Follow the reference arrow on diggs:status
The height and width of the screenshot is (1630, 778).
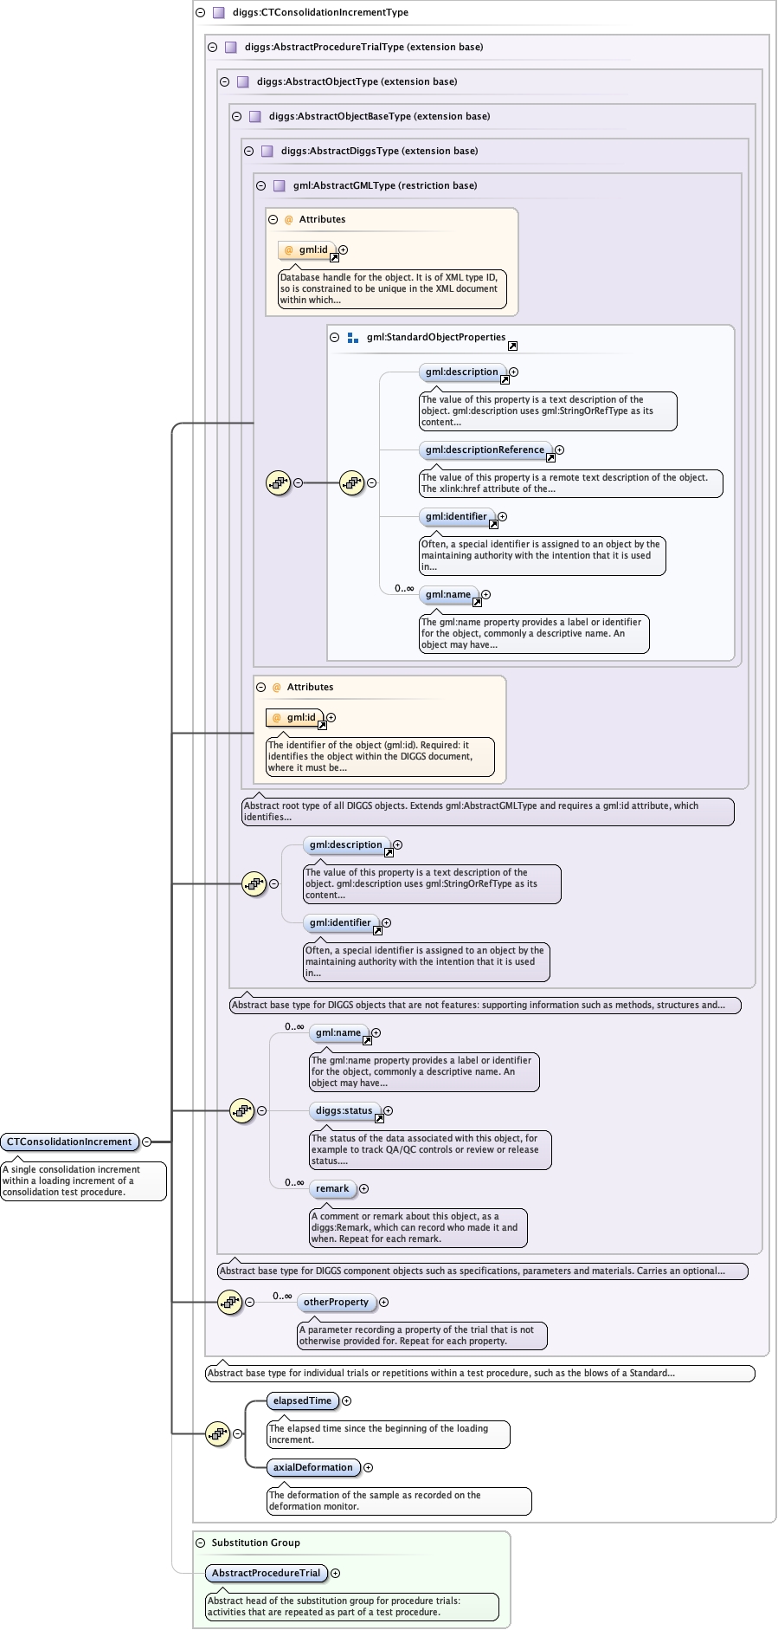(379, 1119)
